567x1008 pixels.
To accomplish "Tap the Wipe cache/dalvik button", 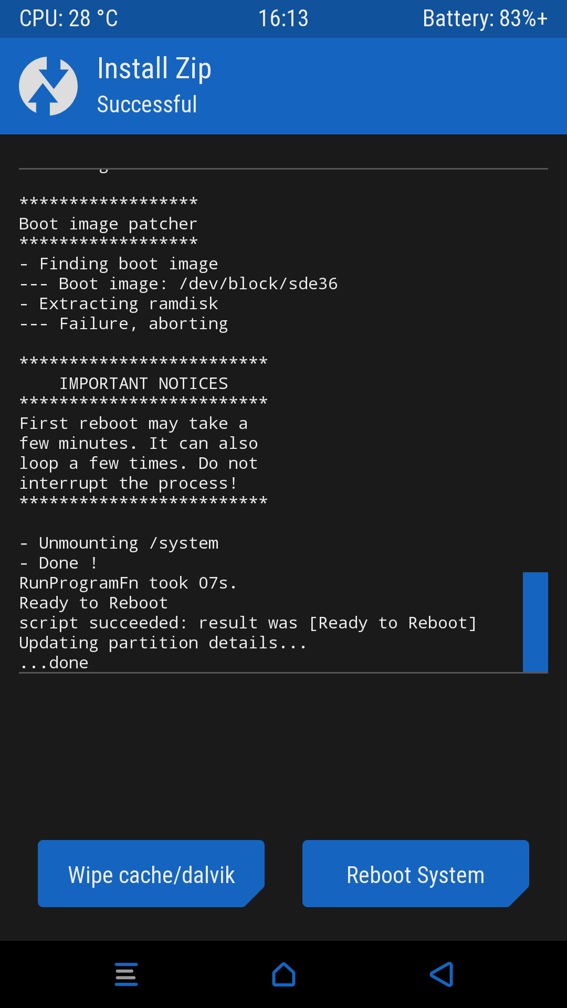I will 151,874.
